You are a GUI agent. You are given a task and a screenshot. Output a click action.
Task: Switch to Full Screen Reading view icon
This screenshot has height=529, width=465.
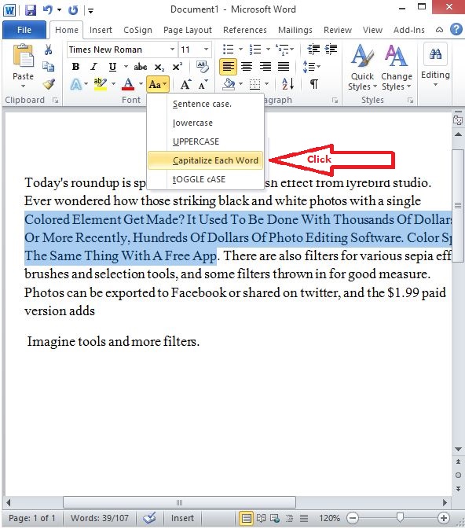(261, 518)
